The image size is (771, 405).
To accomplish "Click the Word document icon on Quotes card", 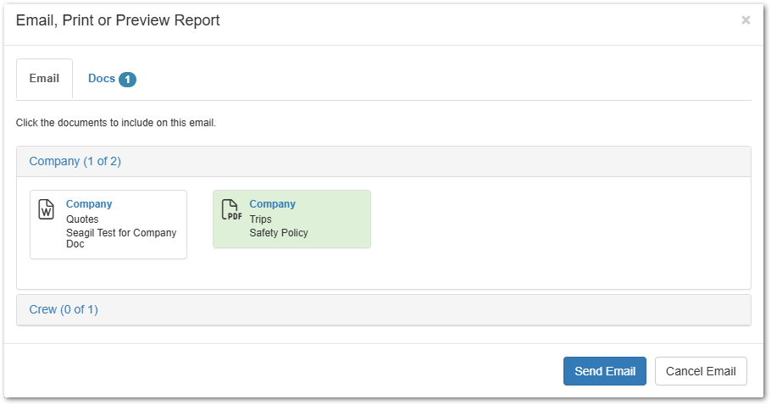I will pos(47,209).
